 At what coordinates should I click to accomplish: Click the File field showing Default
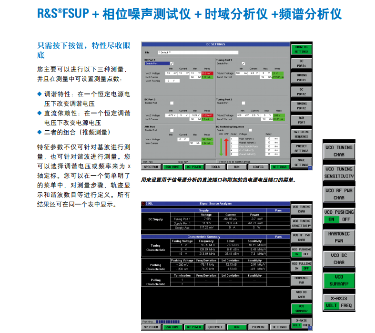198,52
